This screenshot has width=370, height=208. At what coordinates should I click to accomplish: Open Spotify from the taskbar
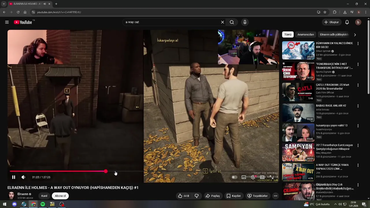tap(42, 204)
